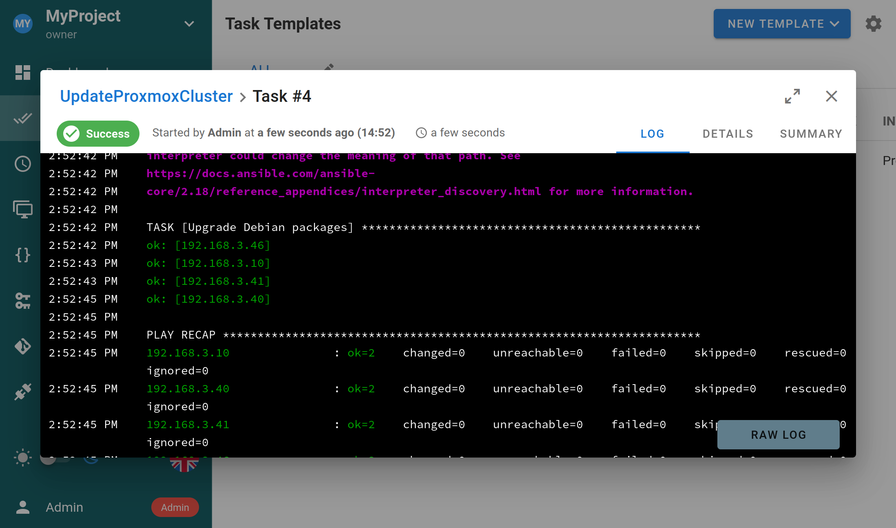Viewport: 896px width, 528px height.
Task: Open the Integrations plug icon
Action: [23, 392]
